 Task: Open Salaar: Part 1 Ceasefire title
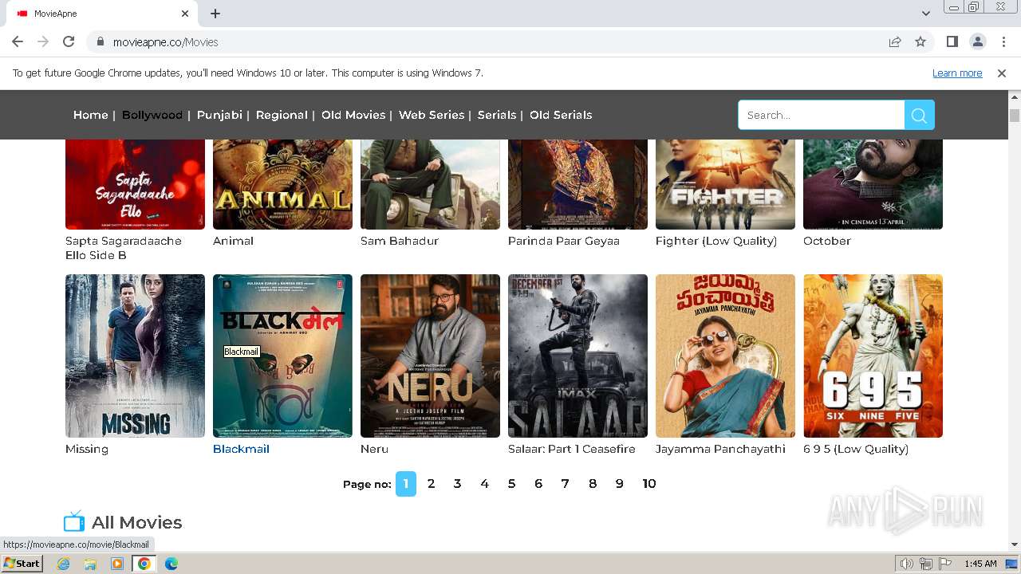click(572, 449)
